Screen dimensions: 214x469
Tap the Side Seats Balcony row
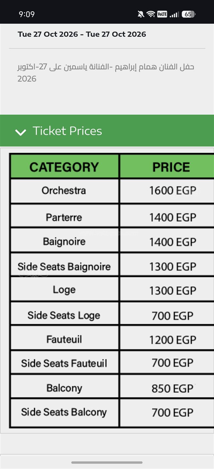tap(112, 412)
